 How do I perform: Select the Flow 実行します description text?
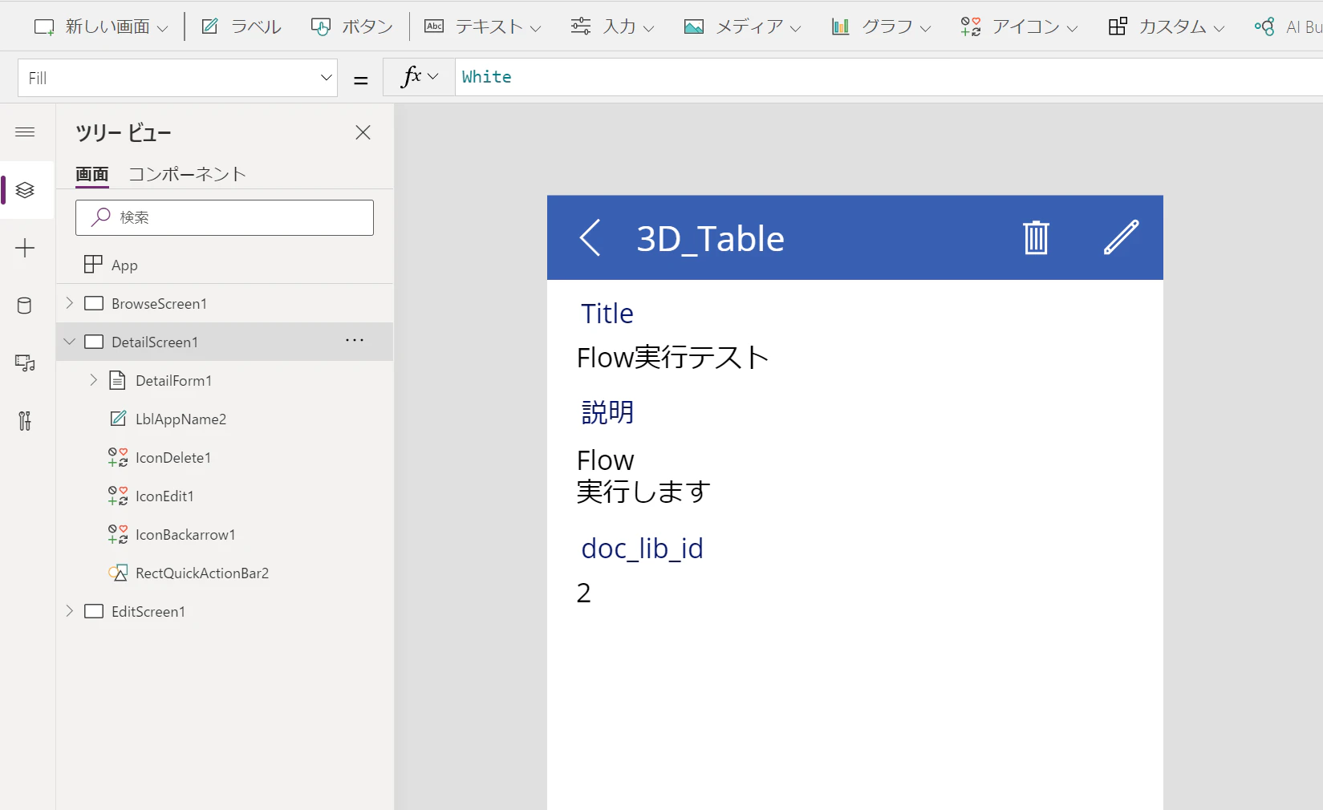point(643,476)
